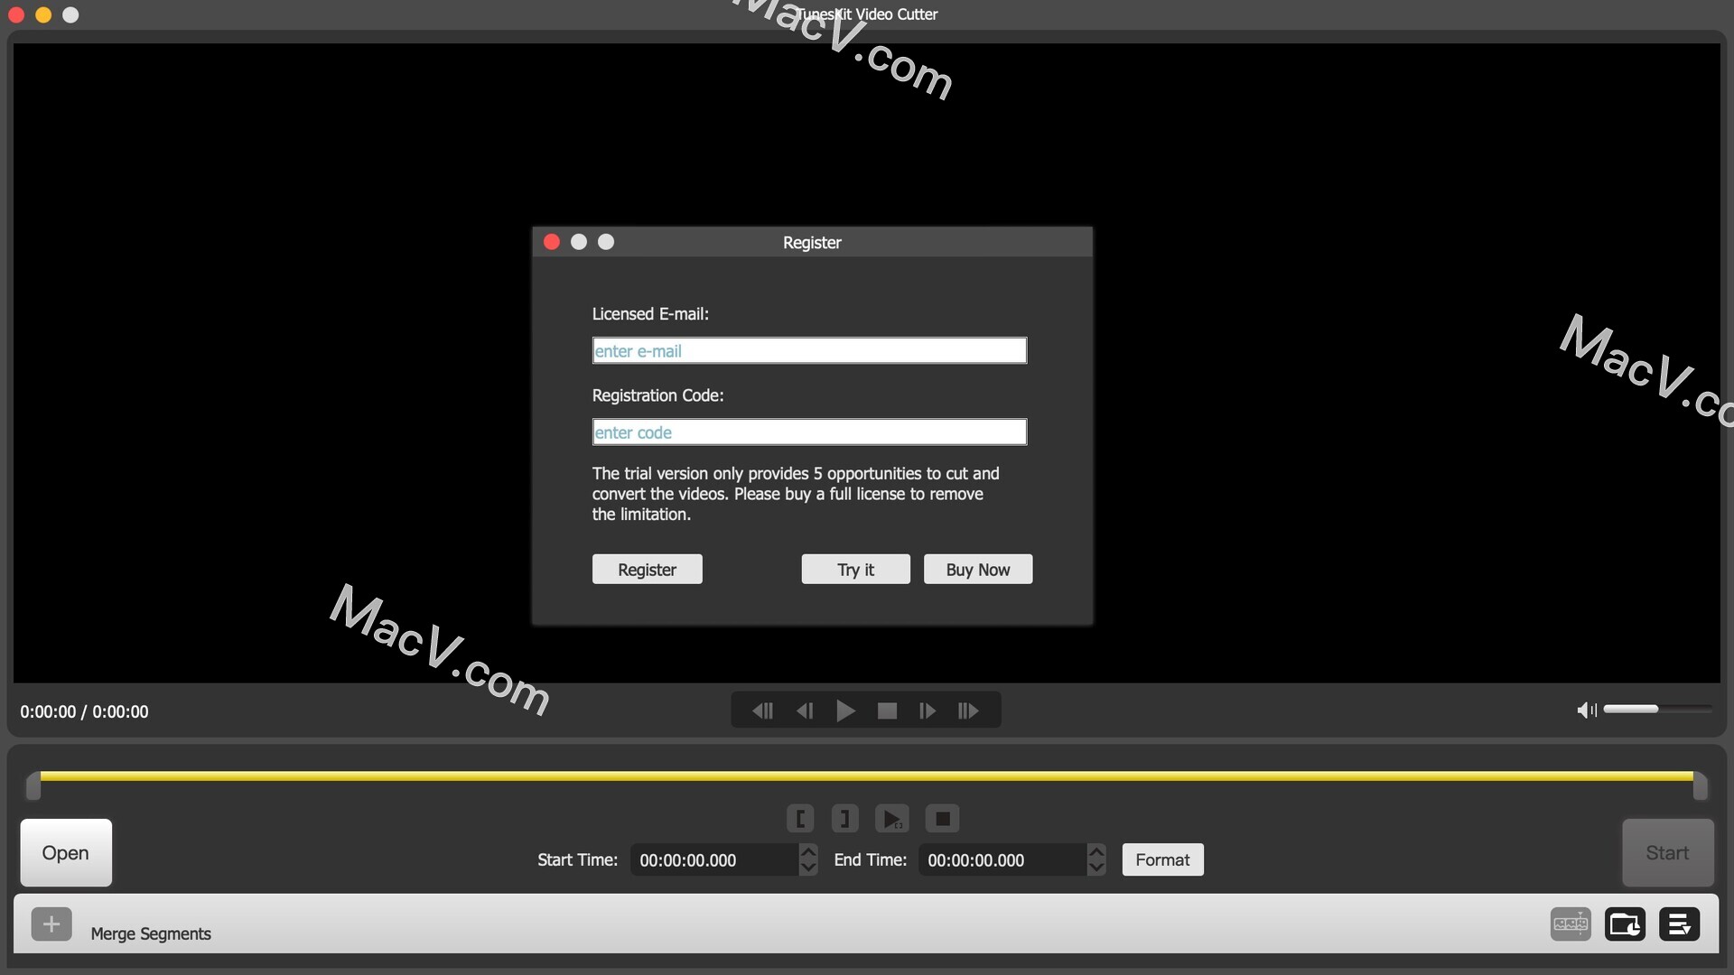Click the Try it button
The image size is (1734, 975).
click(x=855, y=569)
